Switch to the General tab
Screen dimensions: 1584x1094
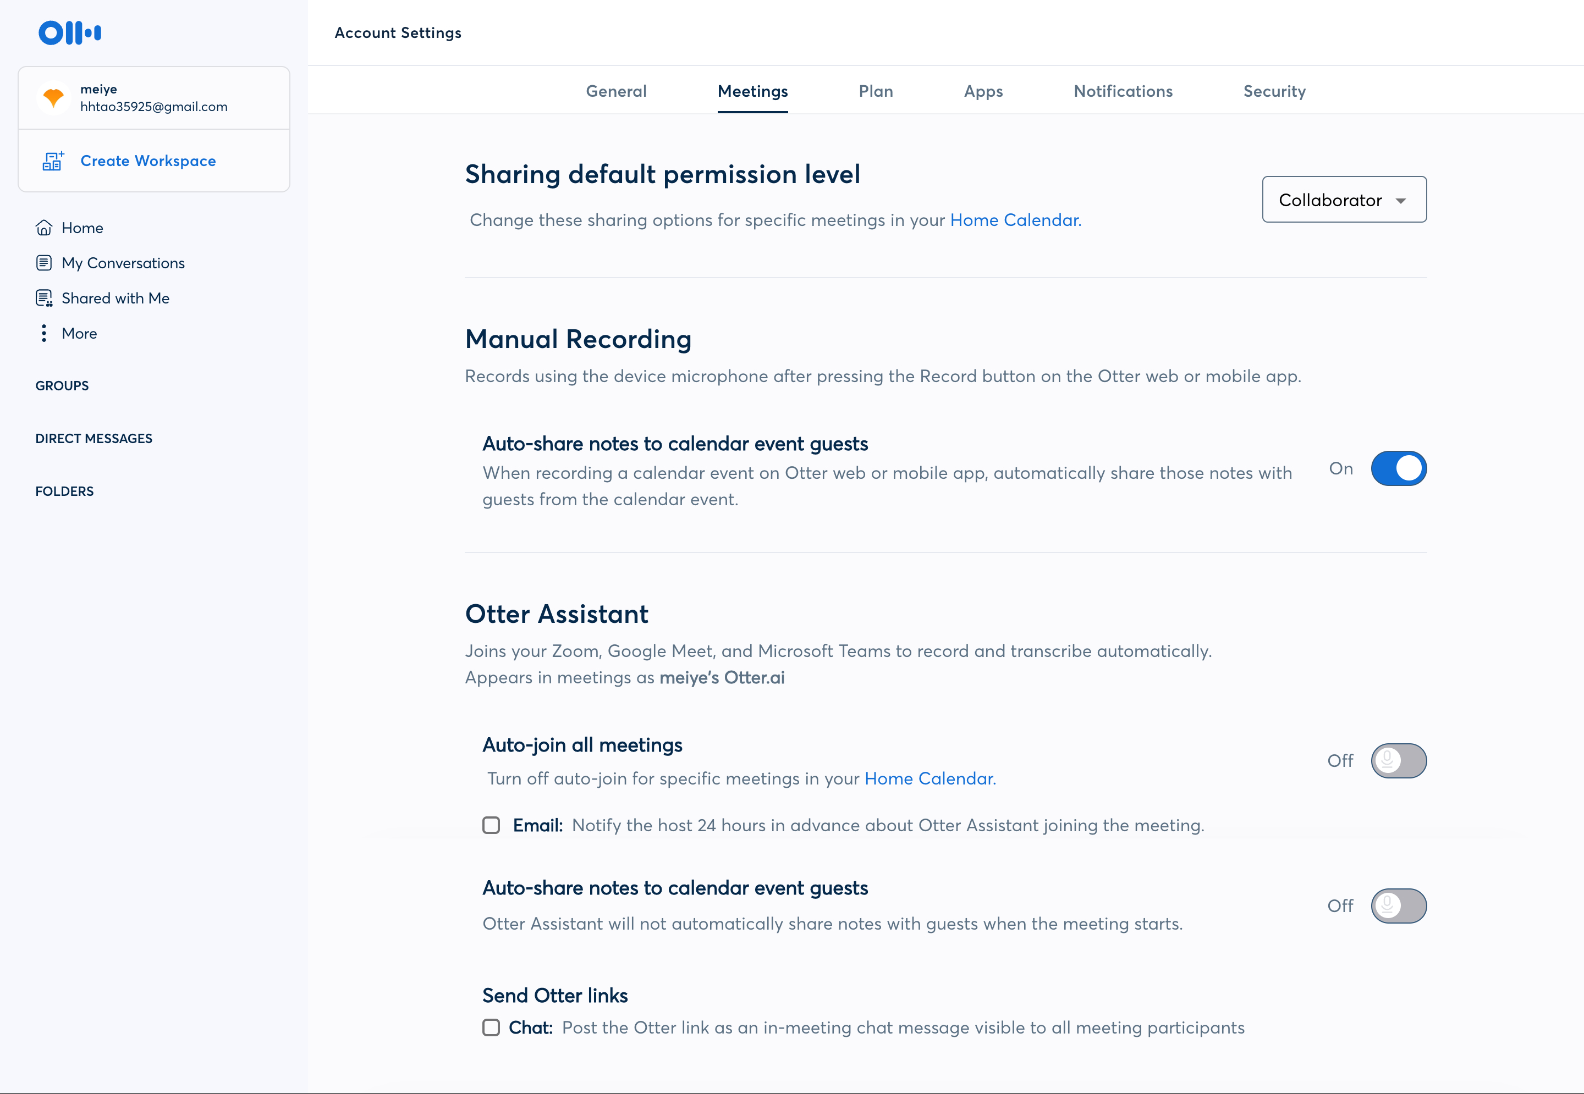click(x=616, y=91)
